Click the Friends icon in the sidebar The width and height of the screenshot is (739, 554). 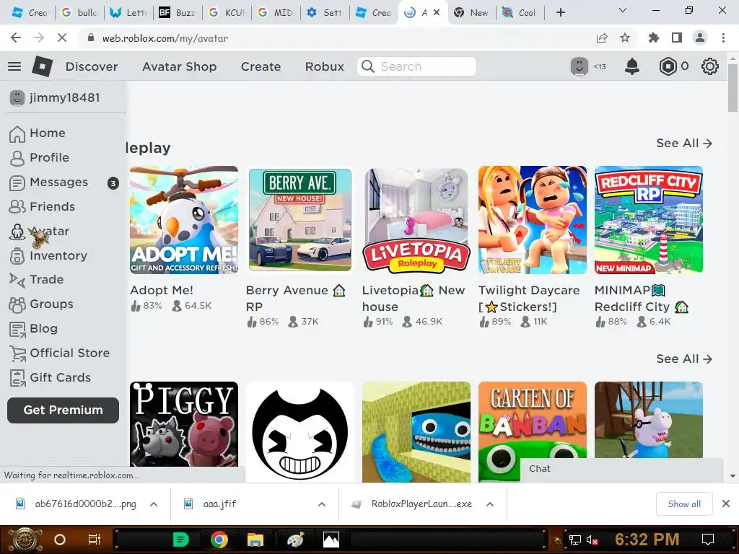[x=17, y=207]
